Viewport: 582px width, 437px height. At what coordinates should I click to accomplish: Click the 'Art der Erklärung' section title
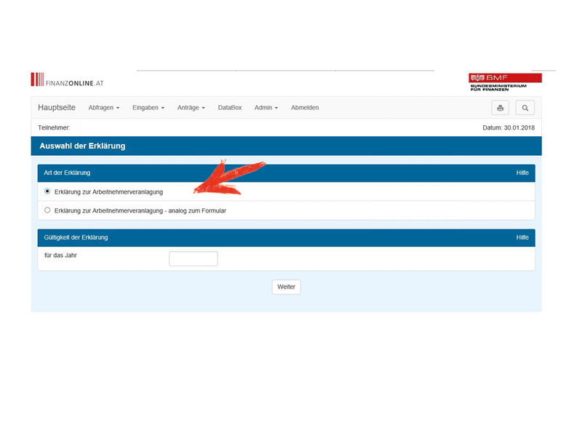click(x=67, y=173)
